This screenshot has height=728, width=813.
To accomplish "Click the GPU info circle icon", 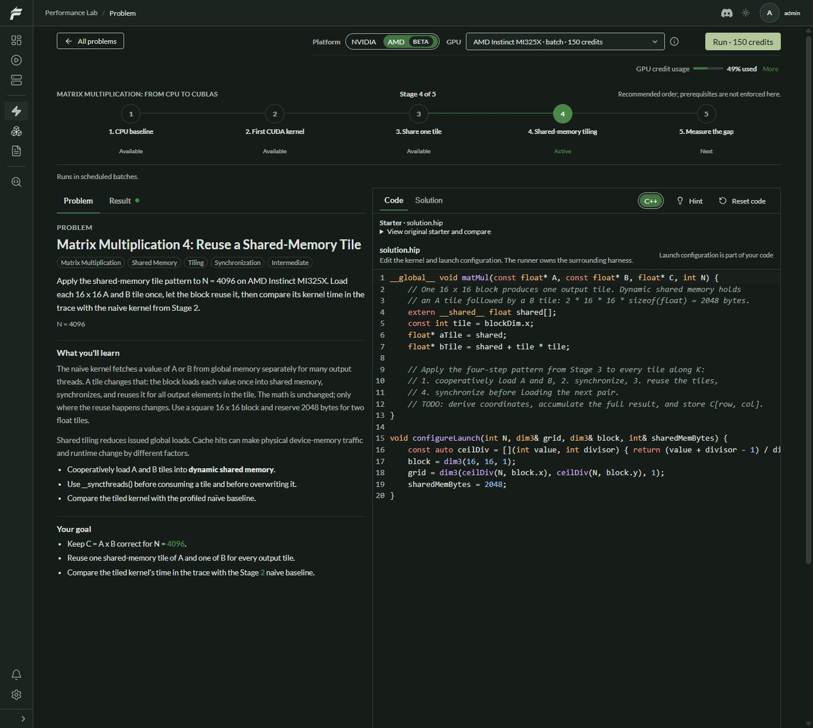I will [x=675, y=41].
